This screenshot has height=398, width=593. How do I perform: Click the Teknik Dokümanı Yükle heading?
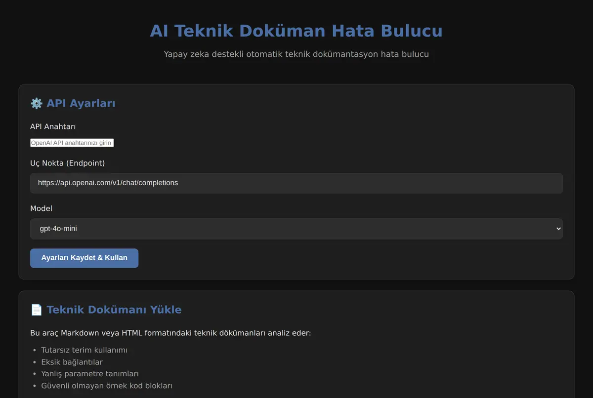(x=114, y=310)
